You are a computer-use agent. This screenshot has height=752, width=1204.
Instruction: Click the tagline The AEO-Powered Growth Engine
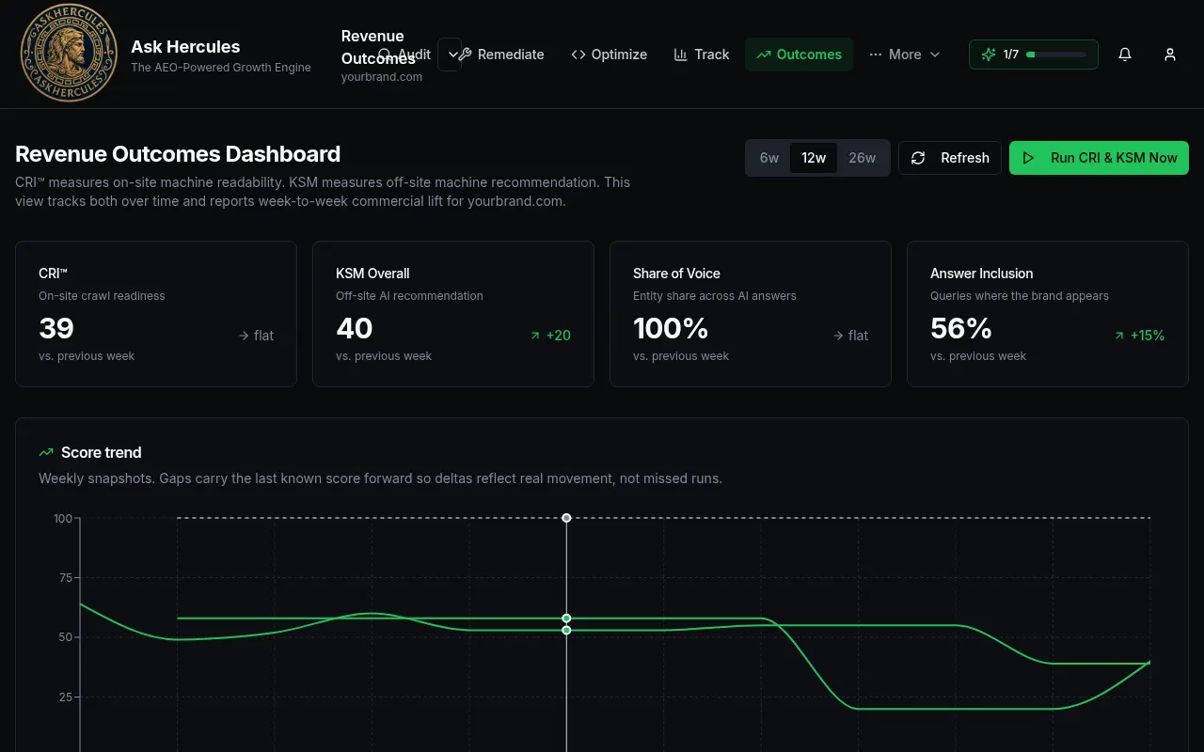click(221, 68)
